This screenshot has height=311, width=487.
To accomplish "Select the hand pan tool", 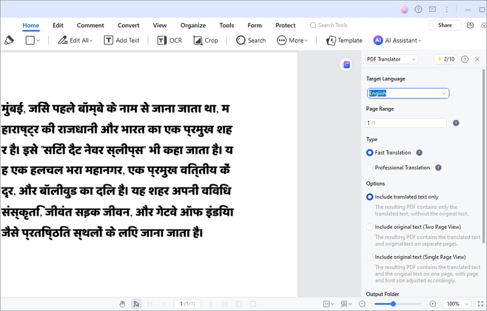I will 122,304.
